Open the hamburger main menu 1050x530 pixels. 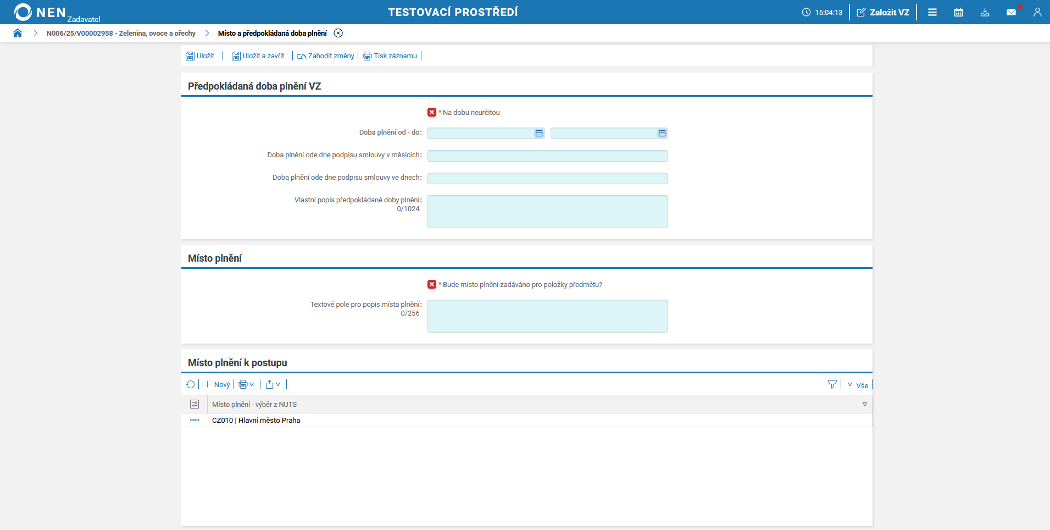tap(932, 12)
